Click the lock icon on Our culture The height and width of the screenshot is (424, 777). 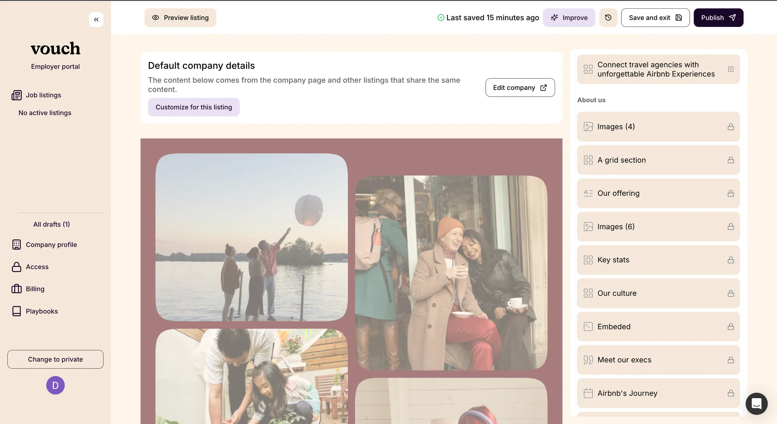(x=731, y=293)
